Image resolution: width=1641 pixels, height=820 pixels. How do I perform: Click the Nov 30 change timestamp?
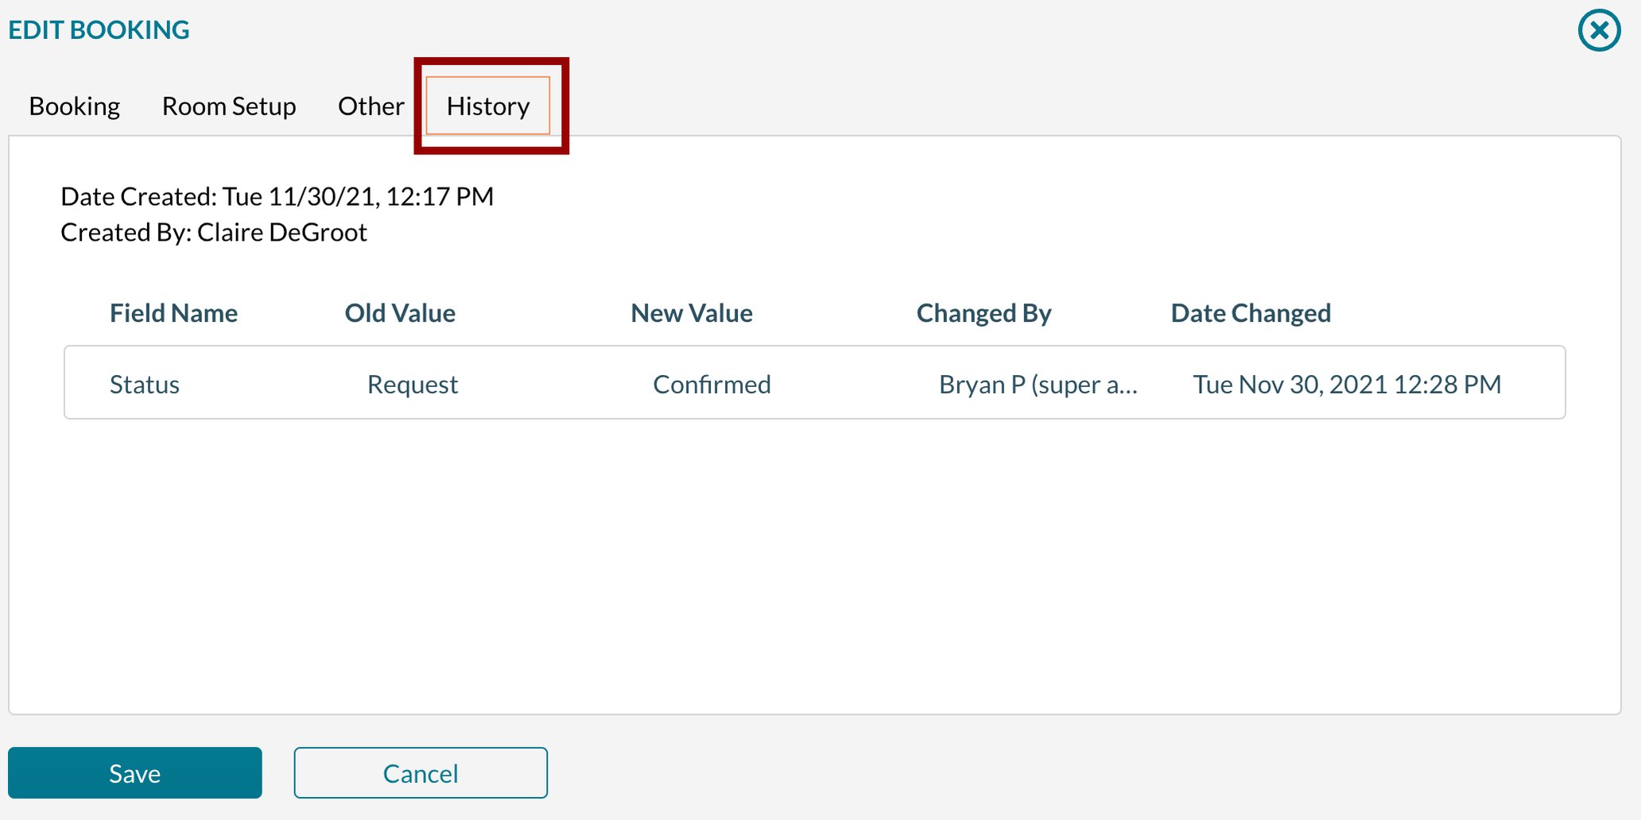[x=1347, y=384]
